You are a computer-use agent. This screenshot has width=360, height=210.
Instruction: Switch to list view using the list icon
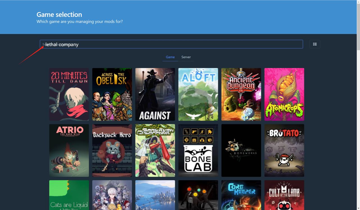[315, 44]
